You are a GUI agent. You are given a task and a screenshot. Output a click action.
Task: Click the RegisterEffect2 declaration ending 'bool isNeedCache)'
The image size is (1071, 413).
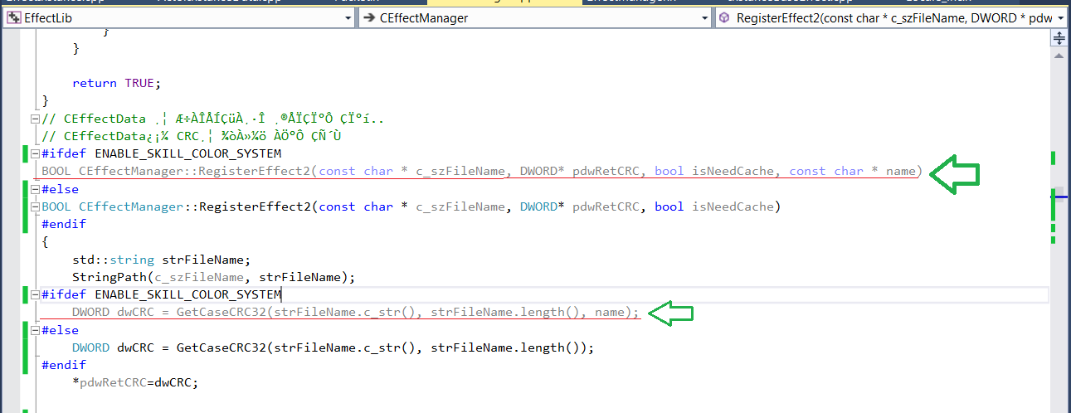point(411,206)
